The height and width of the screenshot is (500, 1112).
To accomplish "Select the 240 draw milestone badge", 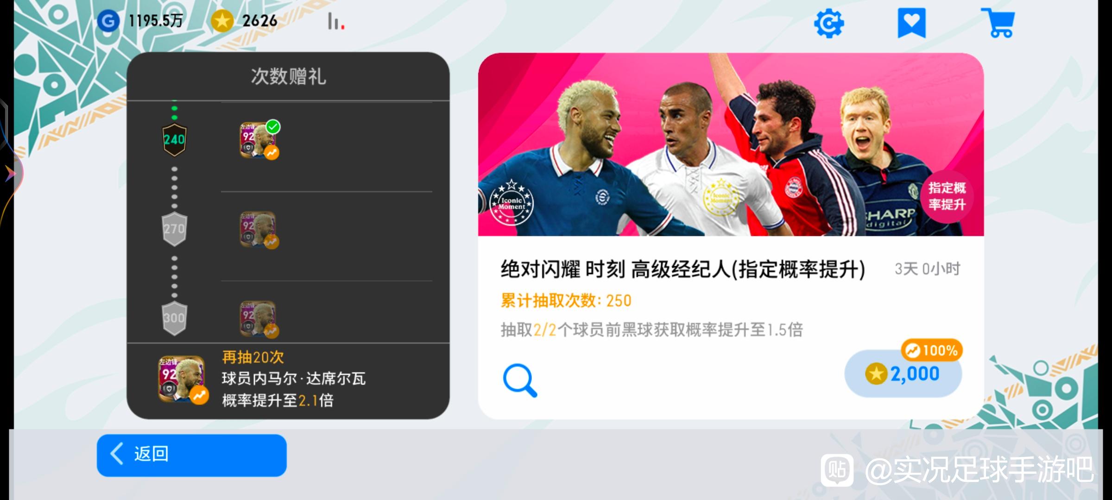I will (x=174, y=139).
